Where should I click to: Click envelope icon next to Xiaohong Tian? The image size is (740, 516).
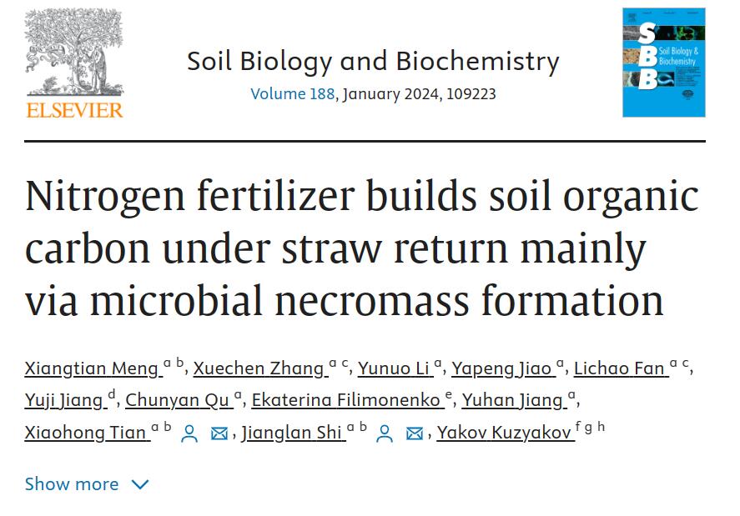pyautogui.click(x=219, y=433)
